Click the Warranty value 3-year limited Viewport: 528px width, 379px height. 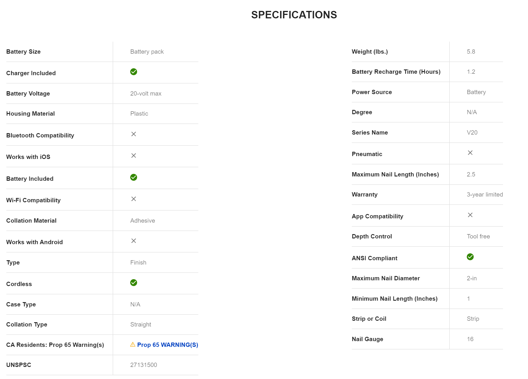coord(485,195)
